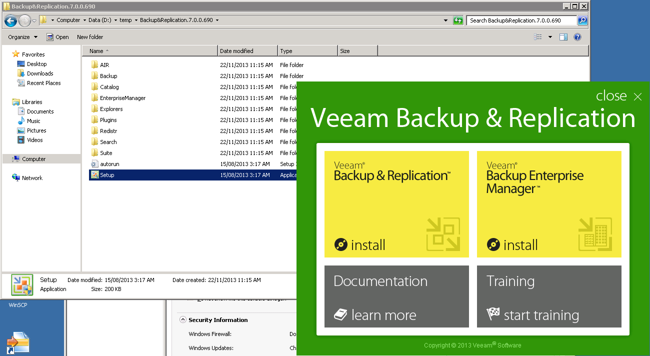
Task: Open view options dropdown arrow
Action: (550, 37)
